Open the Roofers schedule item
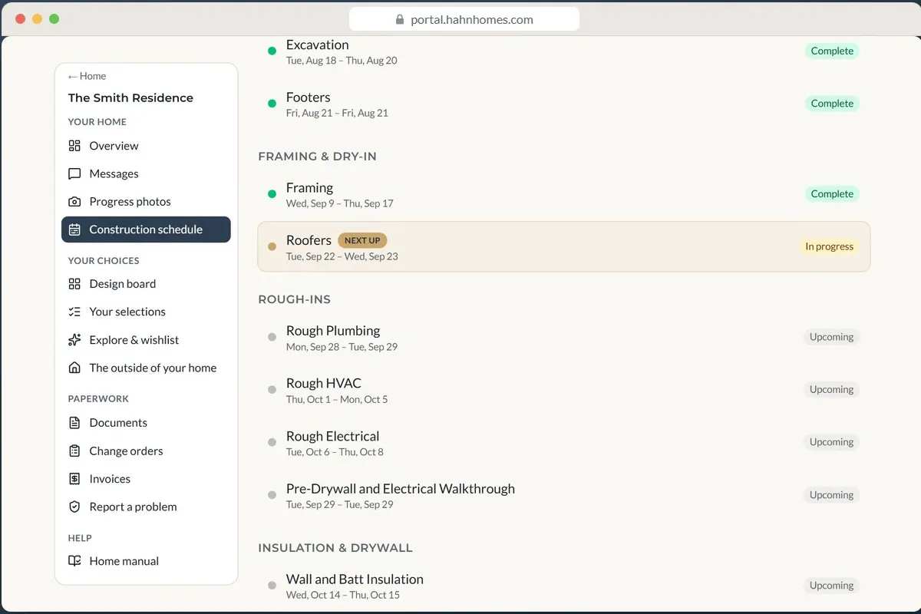This screenshot has height=614, width=921. (x=563, y=247)
